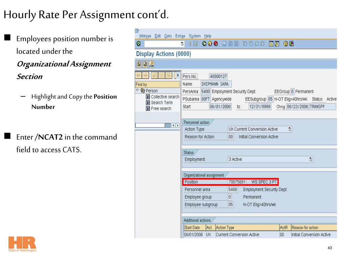Viewport: 344px width, 258px height.
Task: Click inside the SAP command field
Action: (x=162, y=44)
